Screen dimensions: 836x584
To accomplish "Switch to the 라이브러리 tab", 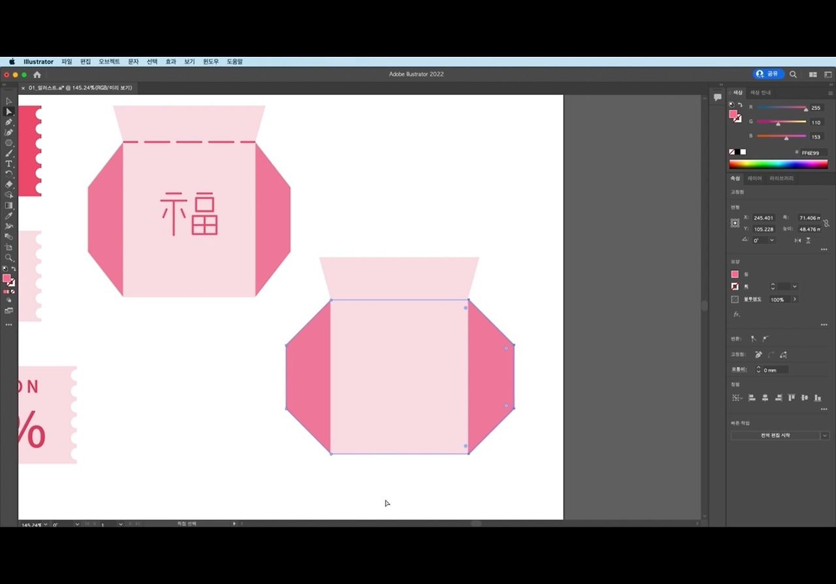I will (781, 178).
